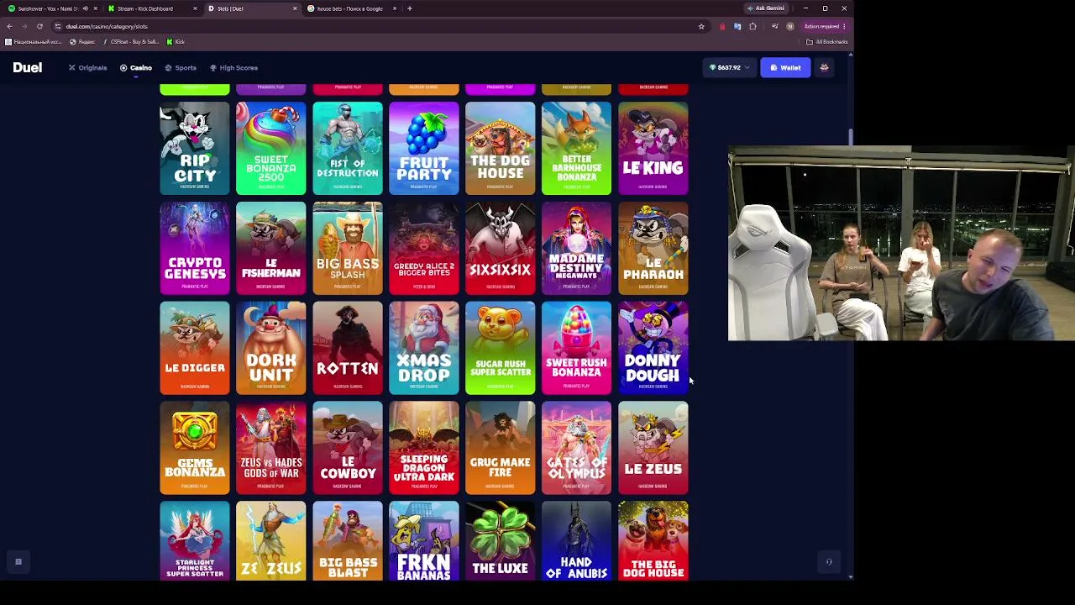Launch the Fist of Destruction slot

[x=348, y=148]
